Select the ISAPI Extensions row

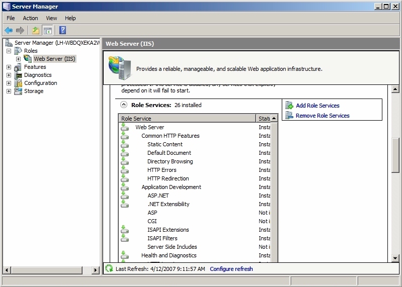point(195,230)
